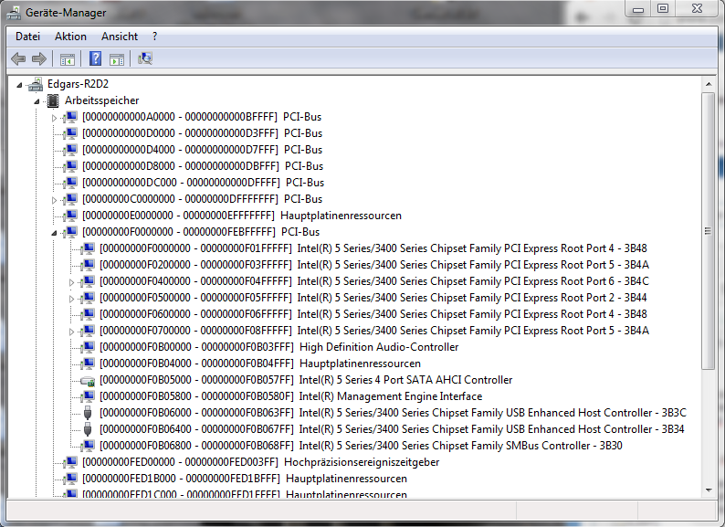The image size is (725, 527).
Task: Toggle the action pane toolbar icon
Action: coord(117,59)
